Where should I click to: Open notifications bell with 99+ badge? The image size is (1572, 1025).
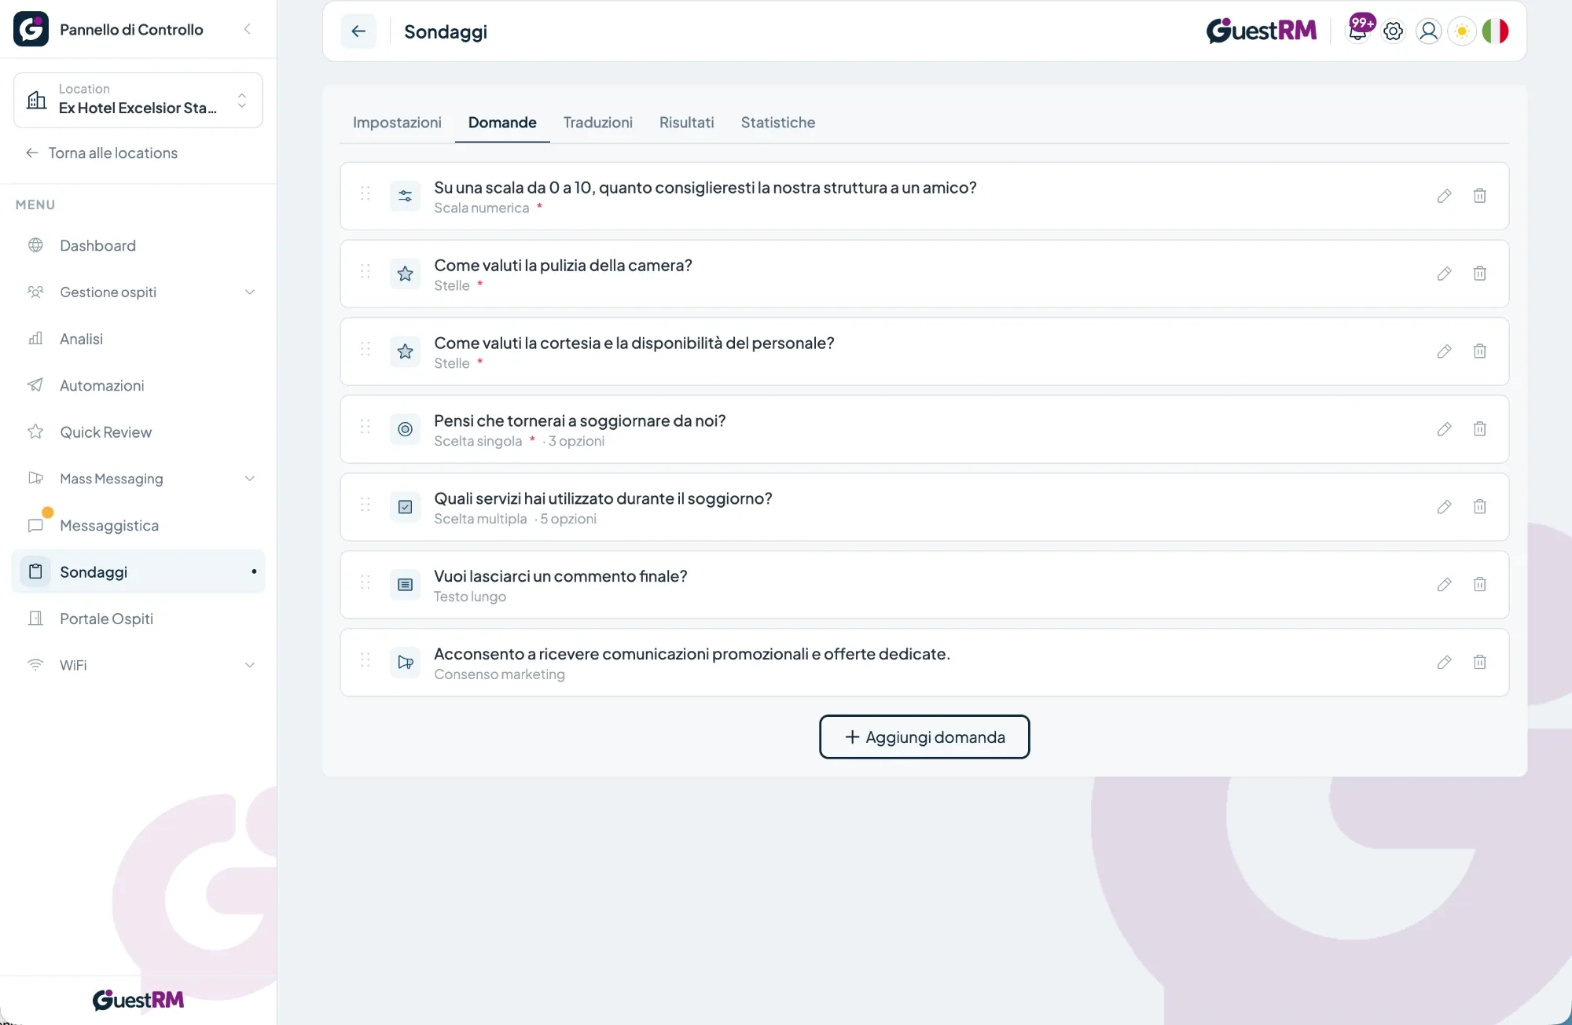pyautogui.click(x=1358, y=30)
